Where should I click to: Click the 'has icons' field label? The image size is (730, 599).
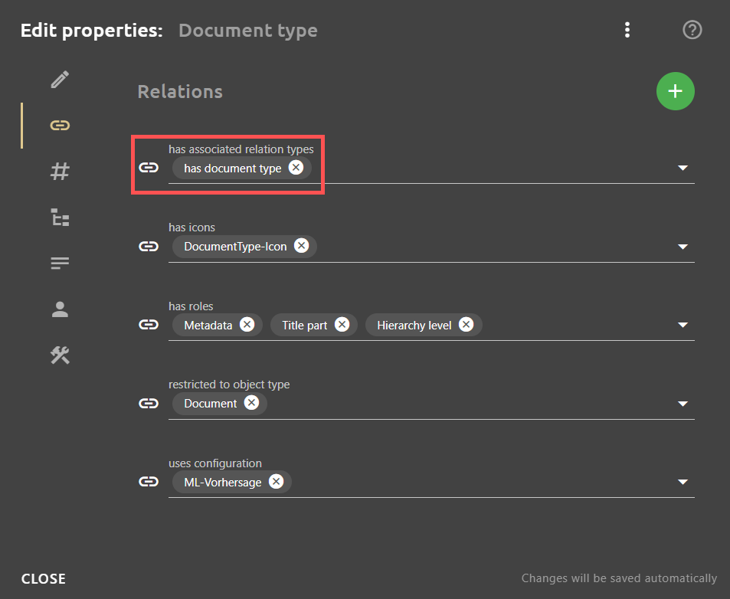point(192,227)
